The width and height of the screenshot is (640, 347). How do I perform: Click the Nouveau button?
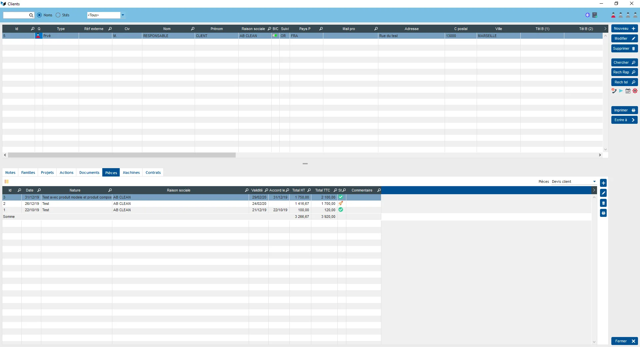625,29
